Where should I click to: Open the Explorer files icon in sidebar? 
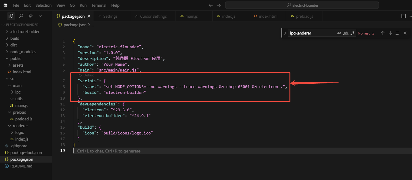coord(11,16)
